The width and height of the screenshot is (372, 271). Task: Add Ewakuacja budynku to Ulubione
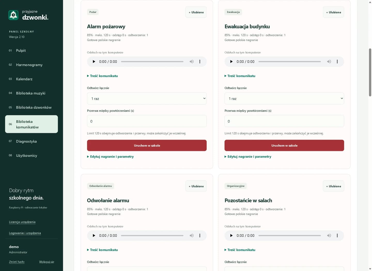(334, 12)
